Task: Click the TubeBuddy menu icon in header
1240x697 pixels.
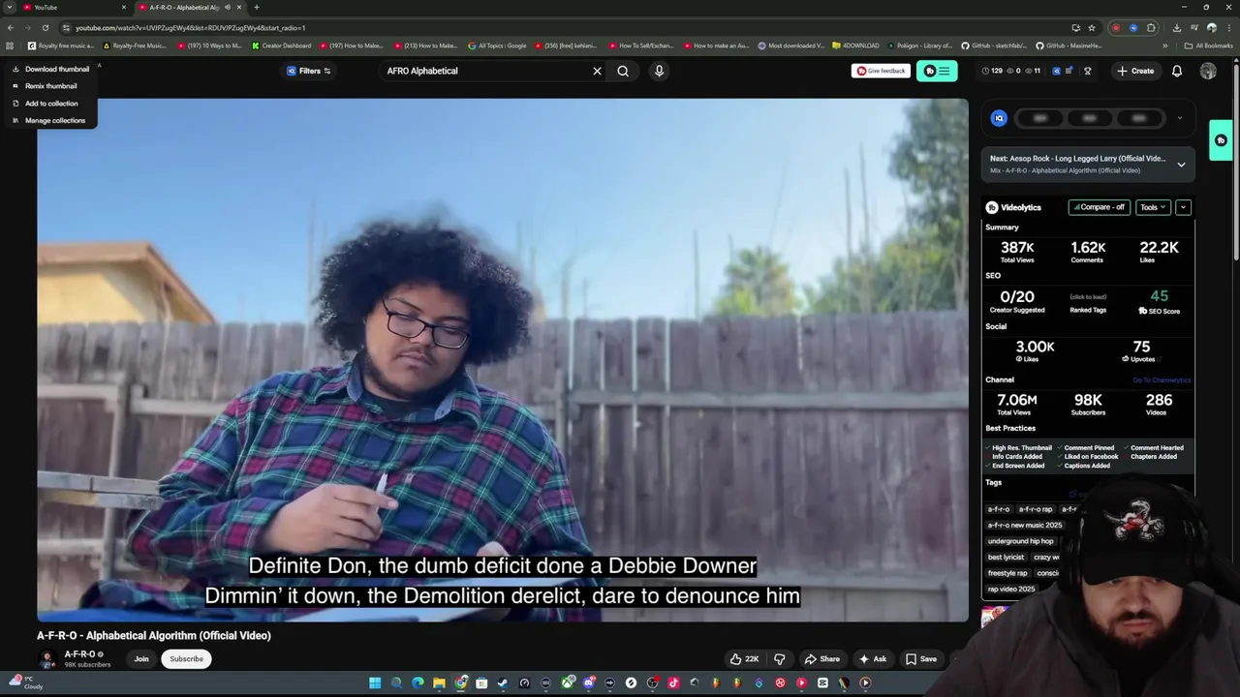Action: click(x=937, y=71)
